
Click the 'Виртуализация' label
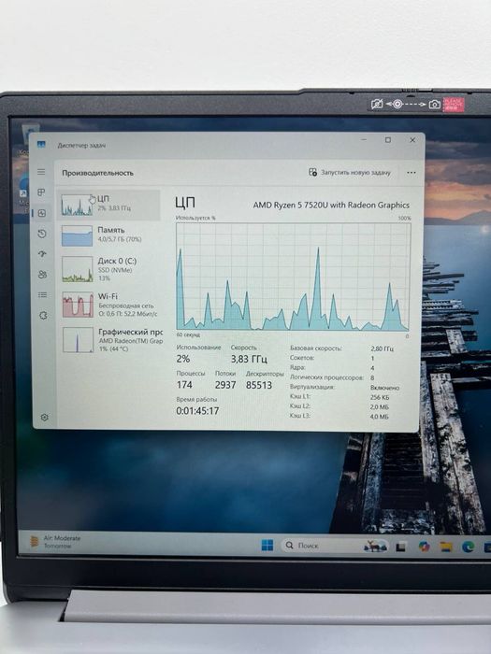tap(312, 387)
